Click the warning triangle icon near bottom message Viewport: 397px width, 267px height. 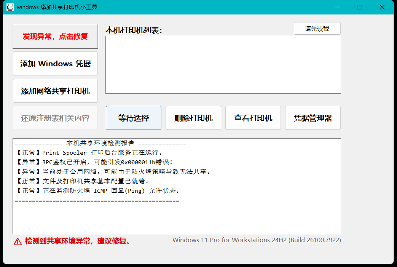click(15, 240)
